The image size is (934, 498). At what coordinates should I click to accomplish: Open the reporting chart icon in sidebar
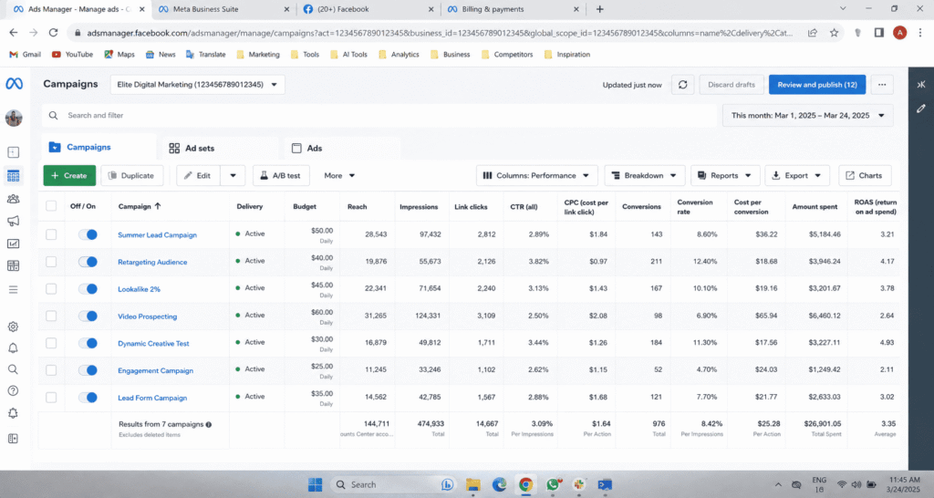(x=13, y=243)
